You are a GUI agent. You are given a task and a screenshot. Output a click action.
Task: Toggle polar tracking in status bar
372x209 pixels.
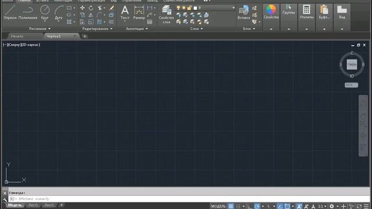257,206
